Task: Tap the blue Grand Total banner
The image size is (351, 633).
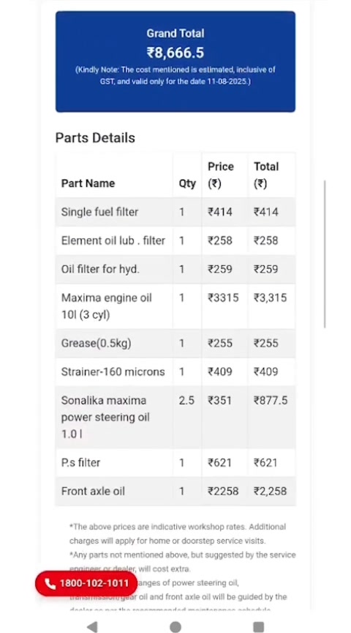Action: pyautogui.click(x=175, y=62)
